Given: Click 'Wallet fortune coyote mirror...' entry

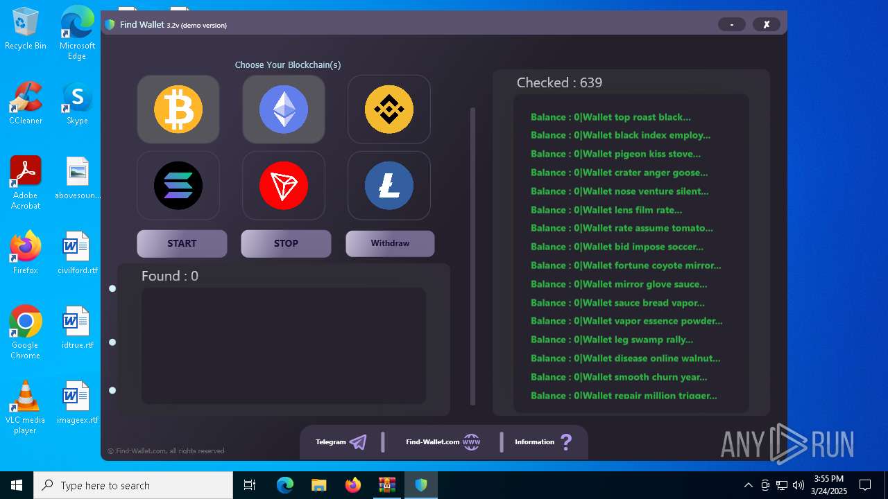Looking at the screenshot, I should pos(626,265).
